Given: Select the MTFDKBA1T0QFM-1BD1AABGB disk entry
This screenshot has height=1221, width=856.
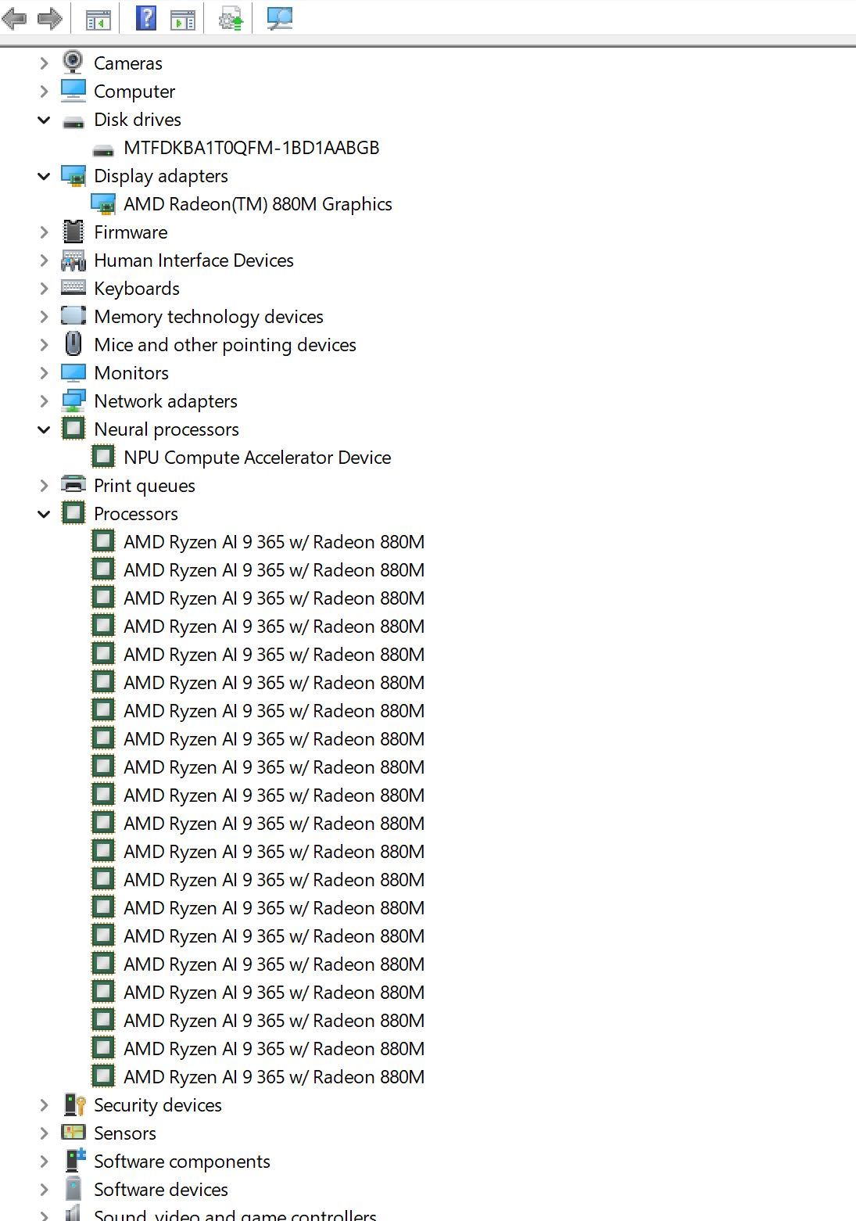Looking at the screenshot, I should pyautogui.click(x=252, y=148).
